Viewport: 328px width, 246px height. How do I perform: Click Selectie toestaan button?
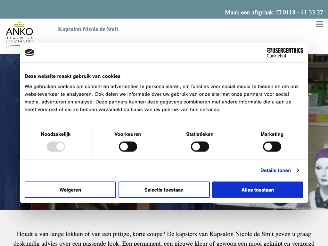(x=164, y=190)
